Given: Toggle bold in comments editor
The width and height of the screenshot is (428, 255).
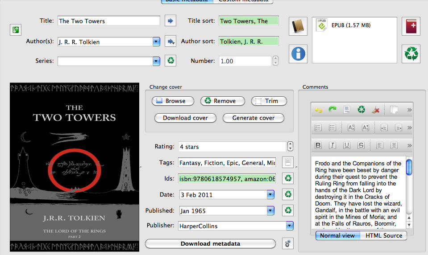Looking at the screenshot, I should [x=318, y=145].
